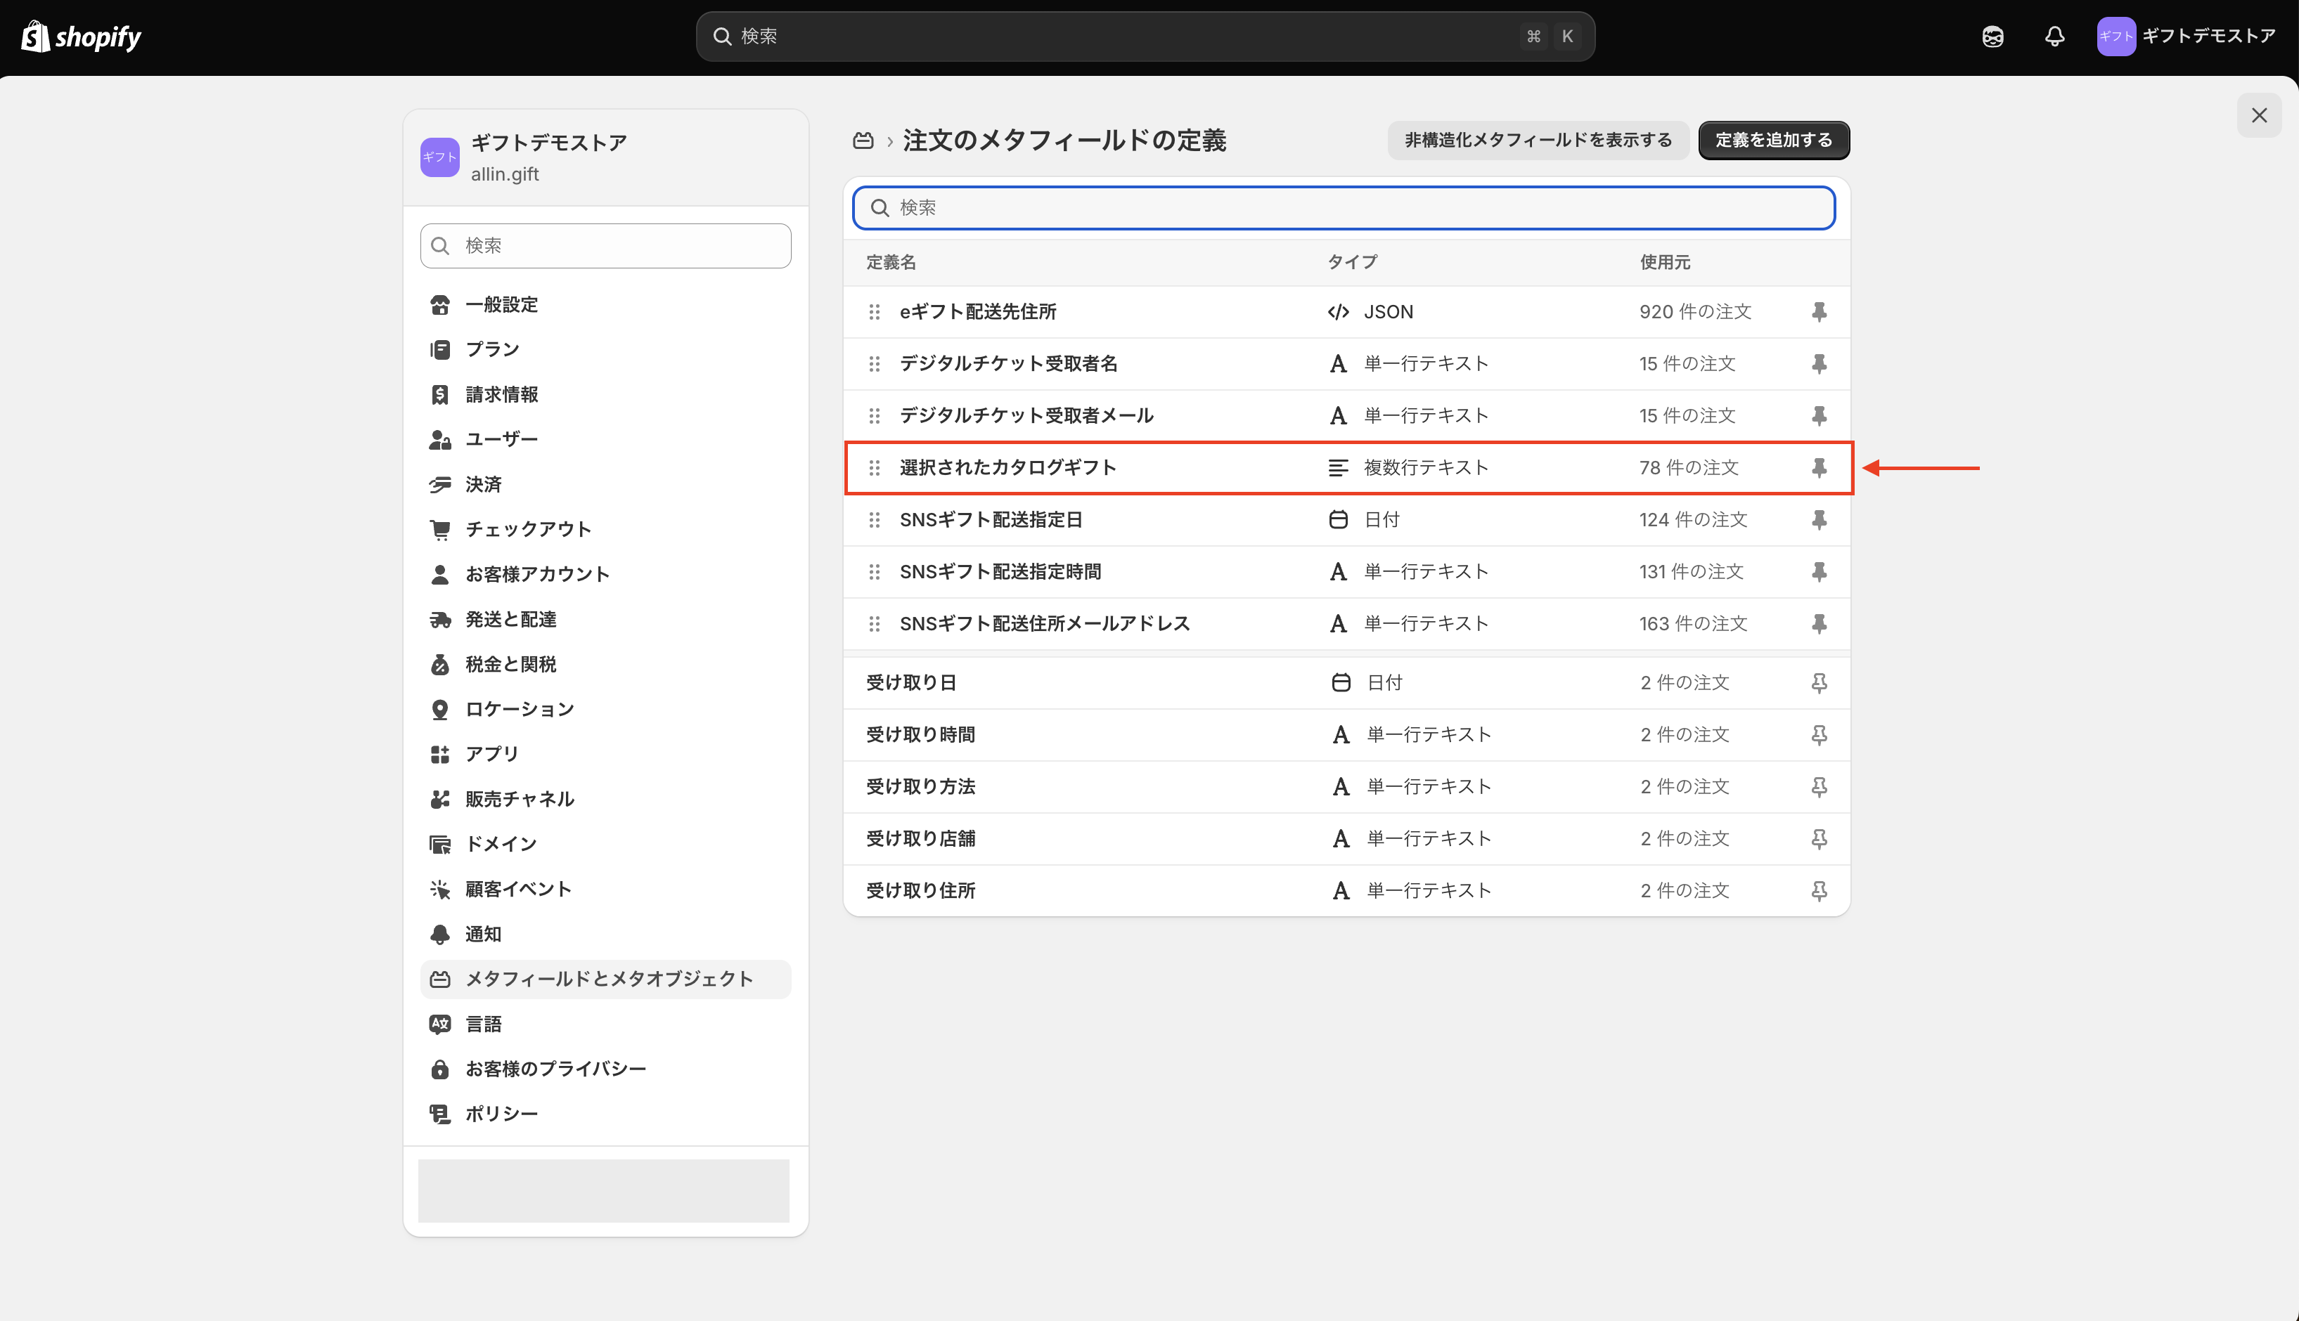The image size is (2299, 1321).
Task: Click the metafields breadcrumb icon beside the page title
Action: pyautogui.click(x=863, y=141)
